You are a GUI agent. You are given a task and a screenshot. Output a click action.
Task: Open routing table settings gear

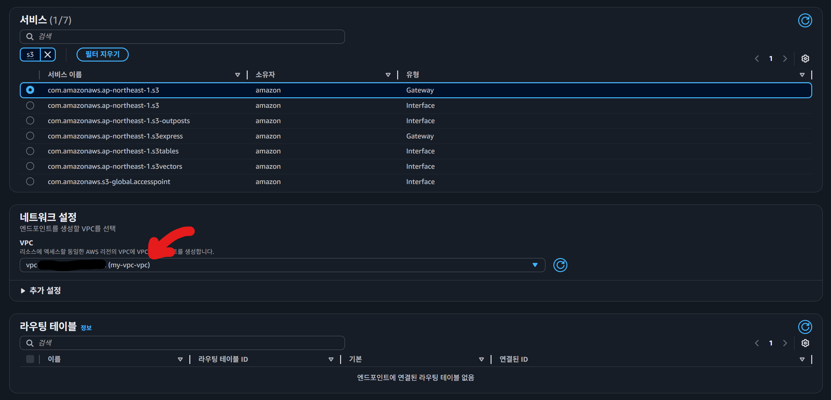(x=805, y=343)
